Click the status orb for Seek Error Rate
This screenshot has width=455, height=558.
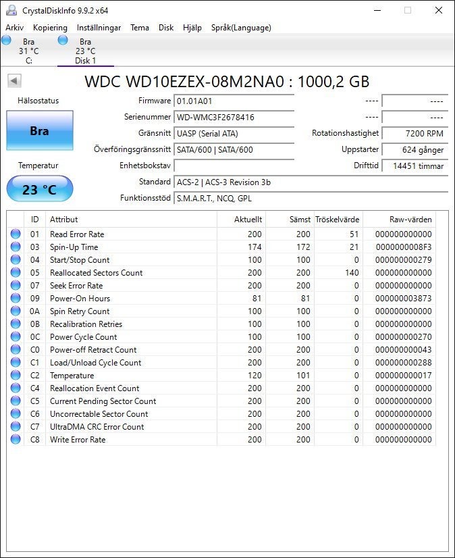click(x=16, y=285)
